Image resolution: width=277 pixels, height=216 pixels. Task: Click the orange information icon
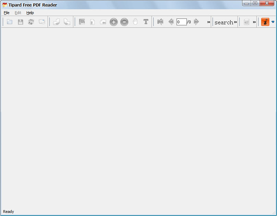pyautogui.click(x=265, y=22)
